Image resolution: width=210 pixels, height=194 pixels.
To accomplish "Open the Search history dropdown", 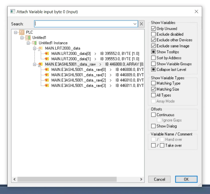I will (x=135, y=24).
